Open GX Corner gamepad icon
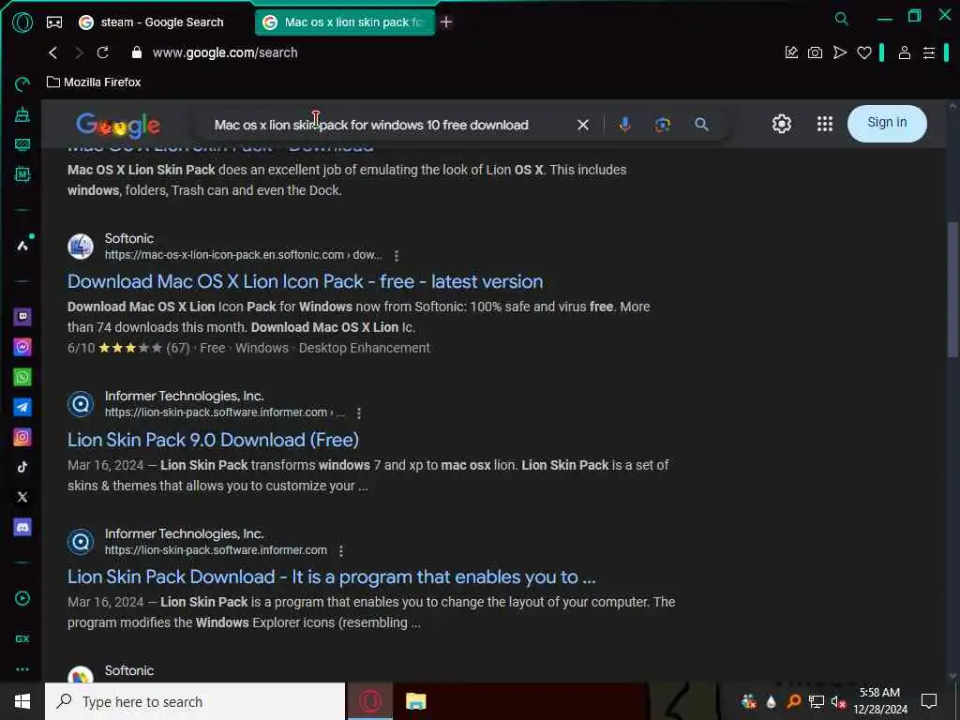The image size is (960, 720). 54,22
